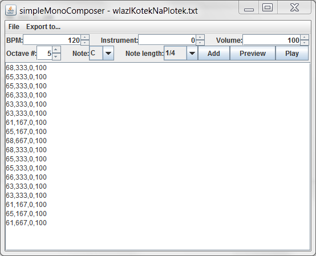Increase BPM with up arrow
The height and width of the screenshot is (256, 316).
point(85,38)
